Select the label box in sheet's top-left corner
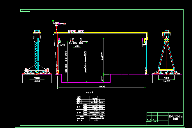 (x=25, y=10)
